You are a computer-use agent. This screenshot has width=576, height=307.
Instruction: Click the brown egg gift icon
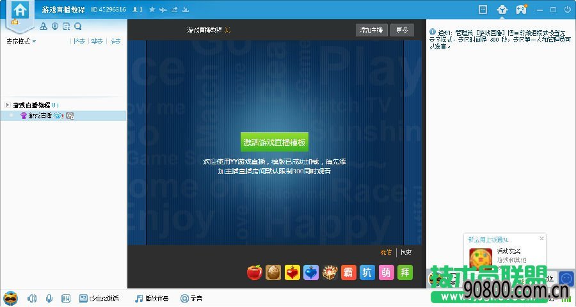(x=273, y=272)
